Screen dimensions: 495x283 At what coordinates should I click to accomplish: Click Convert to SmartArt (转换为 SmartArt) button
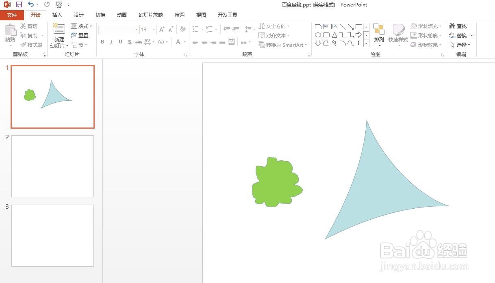[282, 45]
